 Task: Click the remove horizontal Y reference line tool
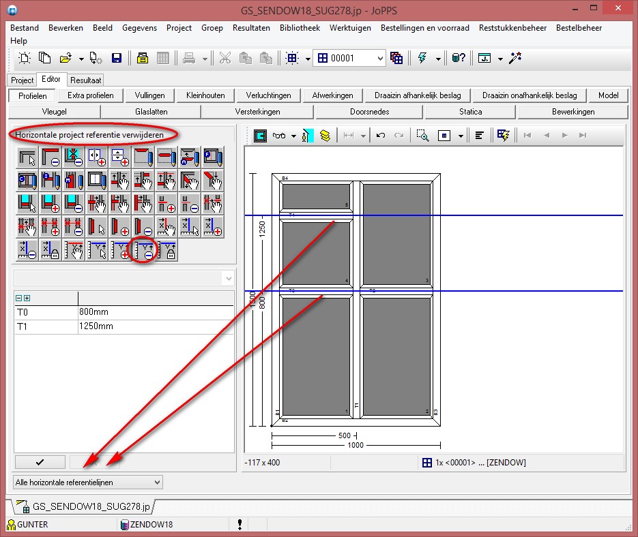point(143,249)
